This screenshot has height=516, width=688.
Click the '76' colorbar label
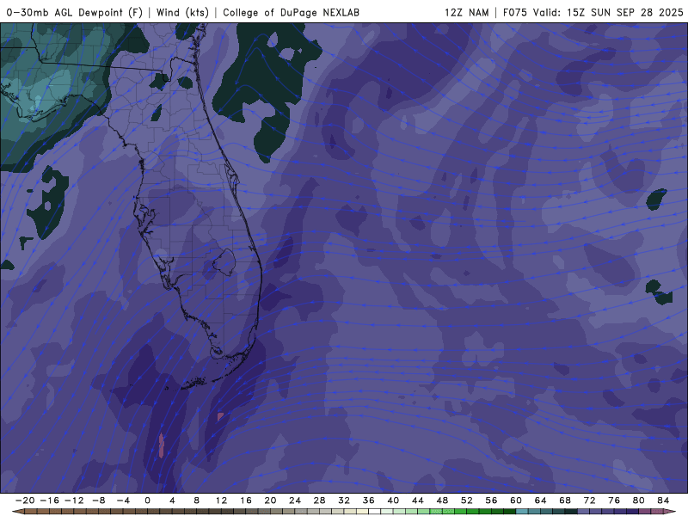[x=614, y=501]
